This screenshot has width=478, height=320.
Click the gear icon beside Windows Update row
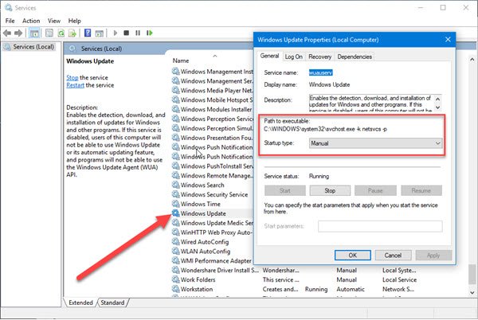coord(175,213)
